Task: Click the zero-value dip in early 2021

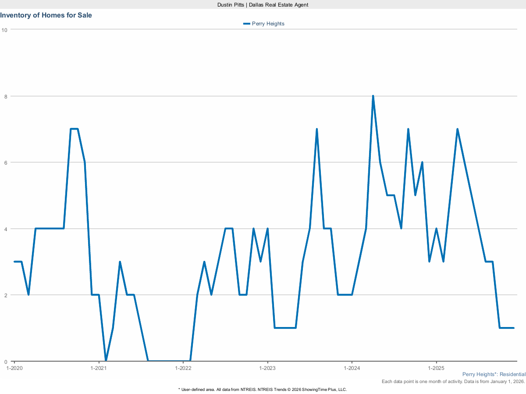Action: (x=106, y=361)
